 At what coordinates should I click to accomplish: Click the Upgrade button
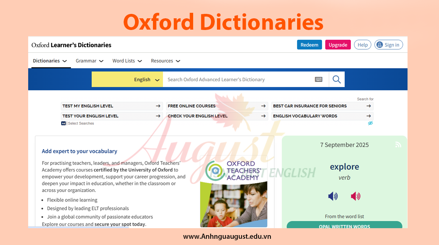tap(338, 45)
